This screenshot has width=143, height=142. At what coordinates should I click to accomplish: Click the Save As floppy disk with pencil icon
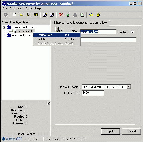point(36,15)
